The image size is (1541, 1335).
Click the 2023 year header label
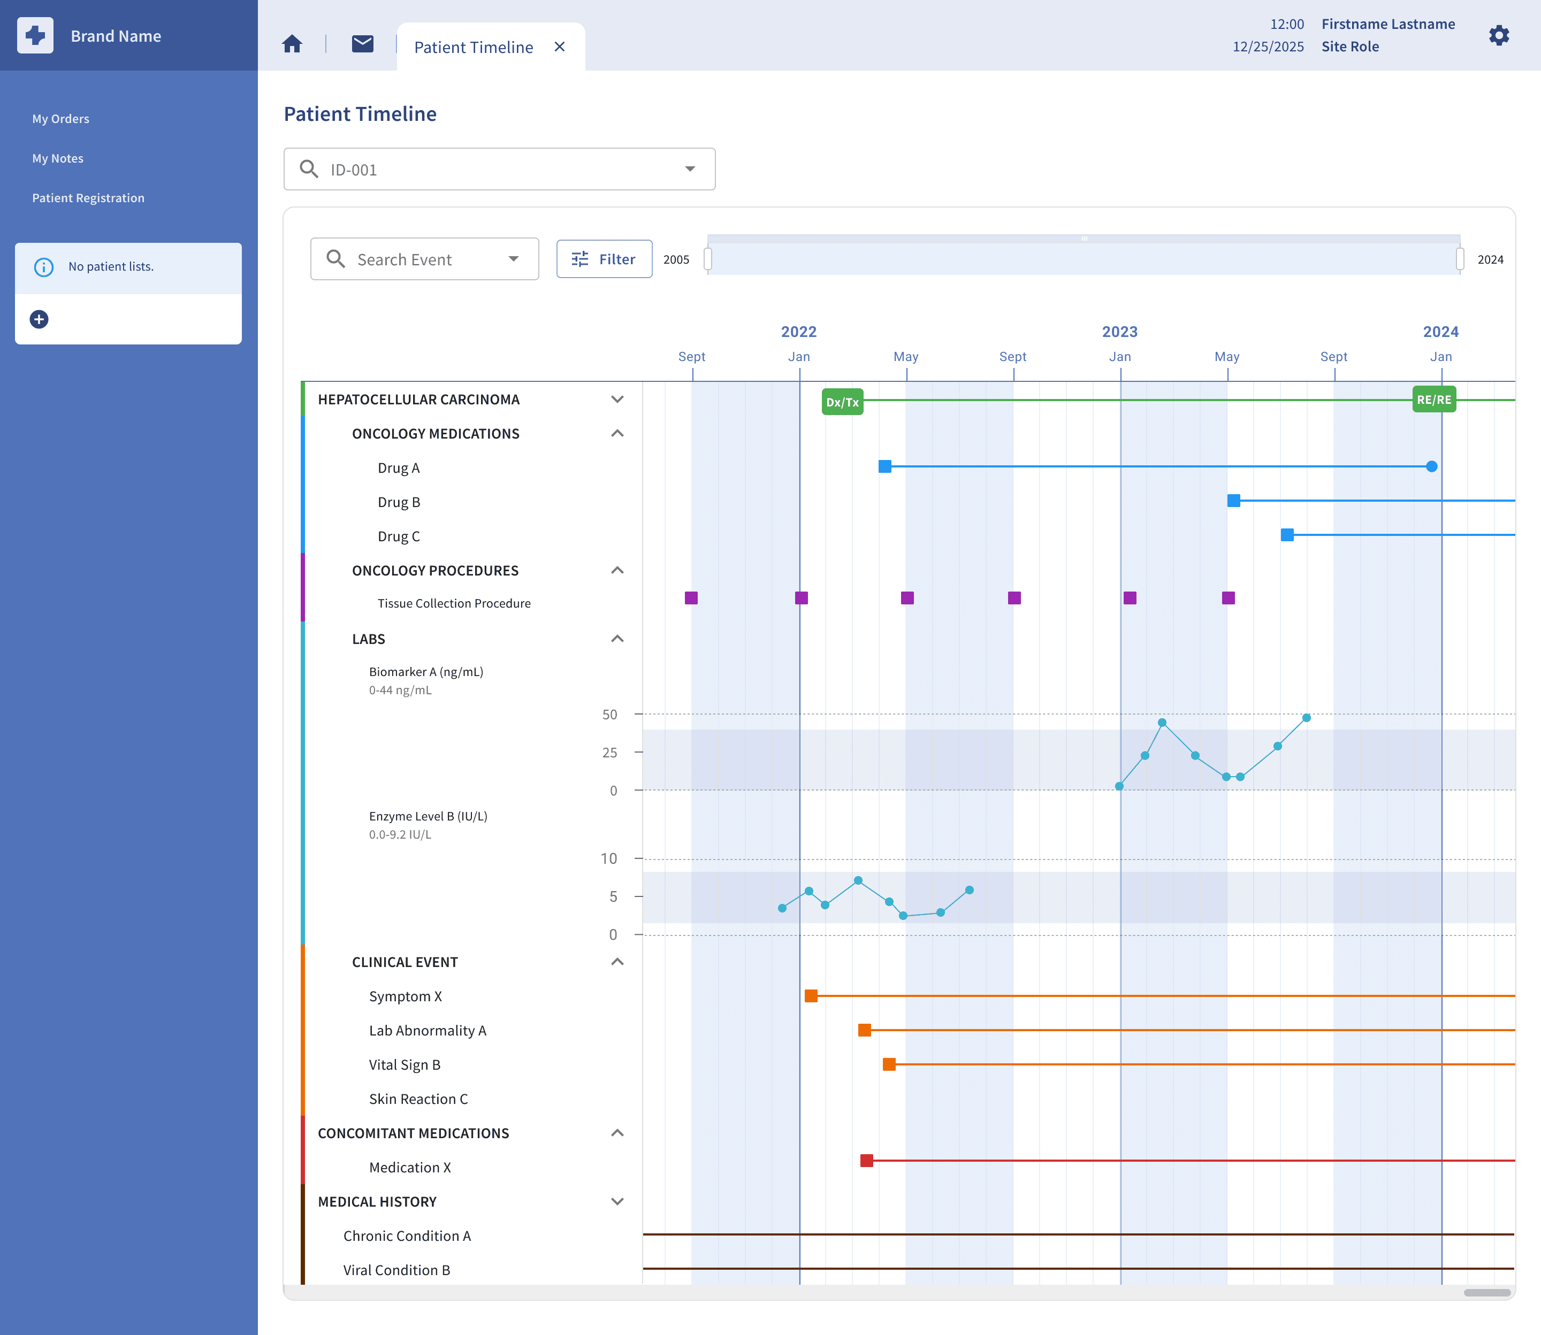point(1119,332)
